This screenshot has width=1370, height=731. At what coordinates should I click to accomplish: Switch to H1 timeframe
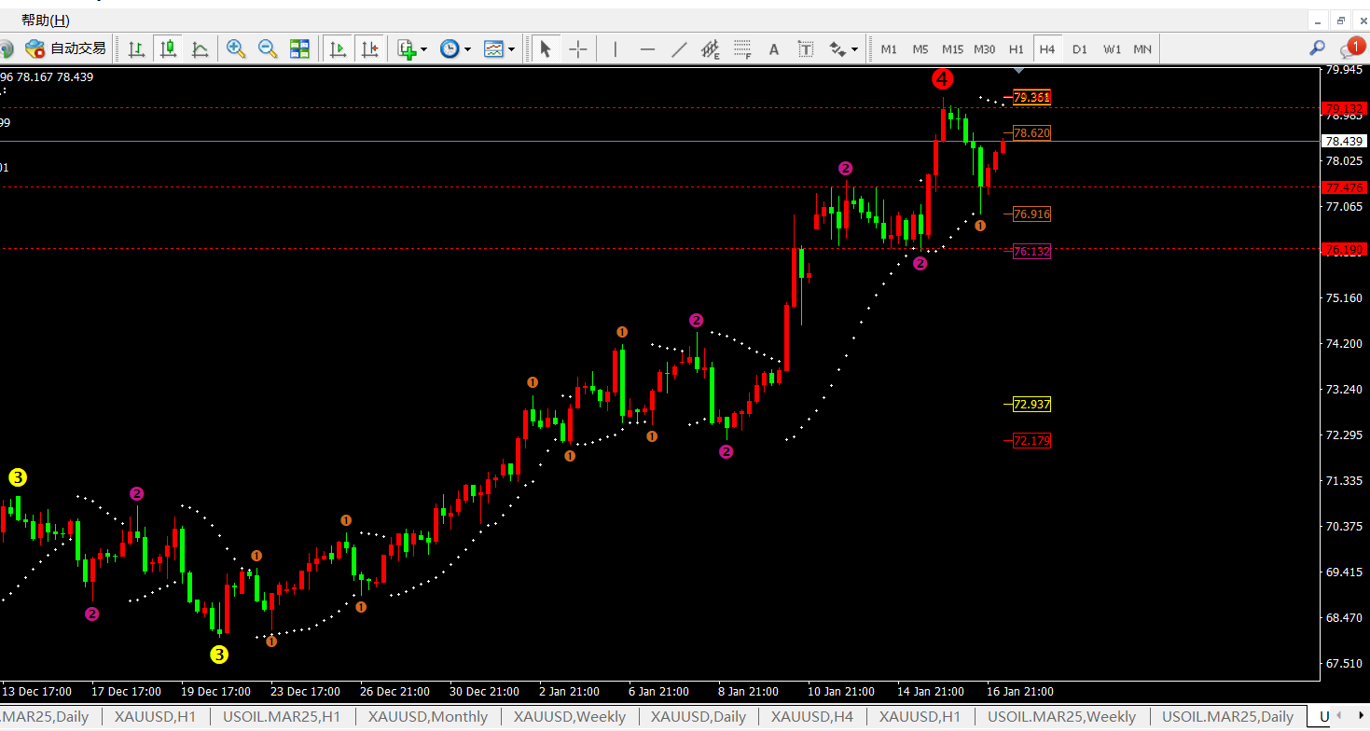tap(1016, 49)
